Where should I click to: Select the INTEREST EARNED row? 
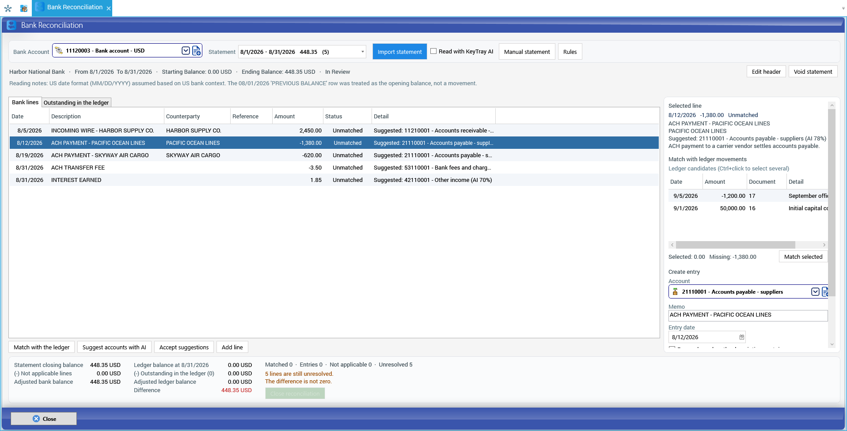point(334,180)
